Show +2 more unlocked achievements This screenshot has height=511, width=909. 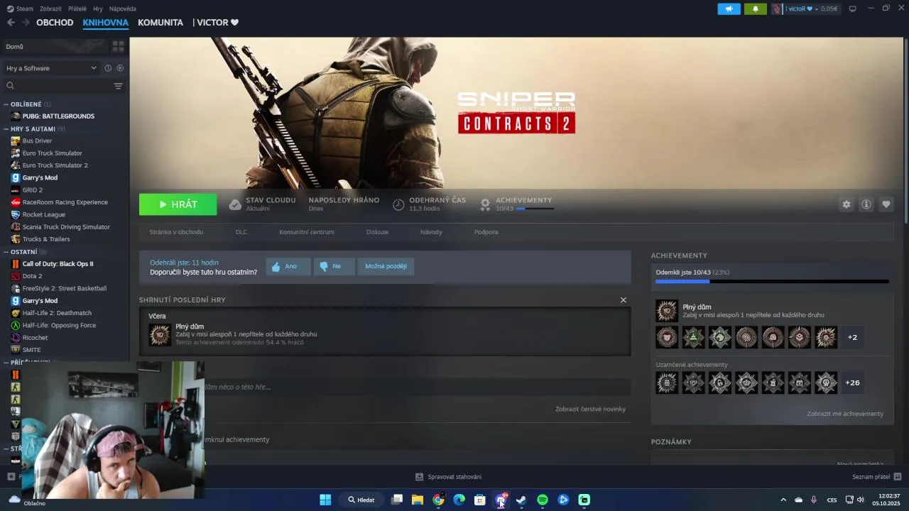click(x=852, y=337)
